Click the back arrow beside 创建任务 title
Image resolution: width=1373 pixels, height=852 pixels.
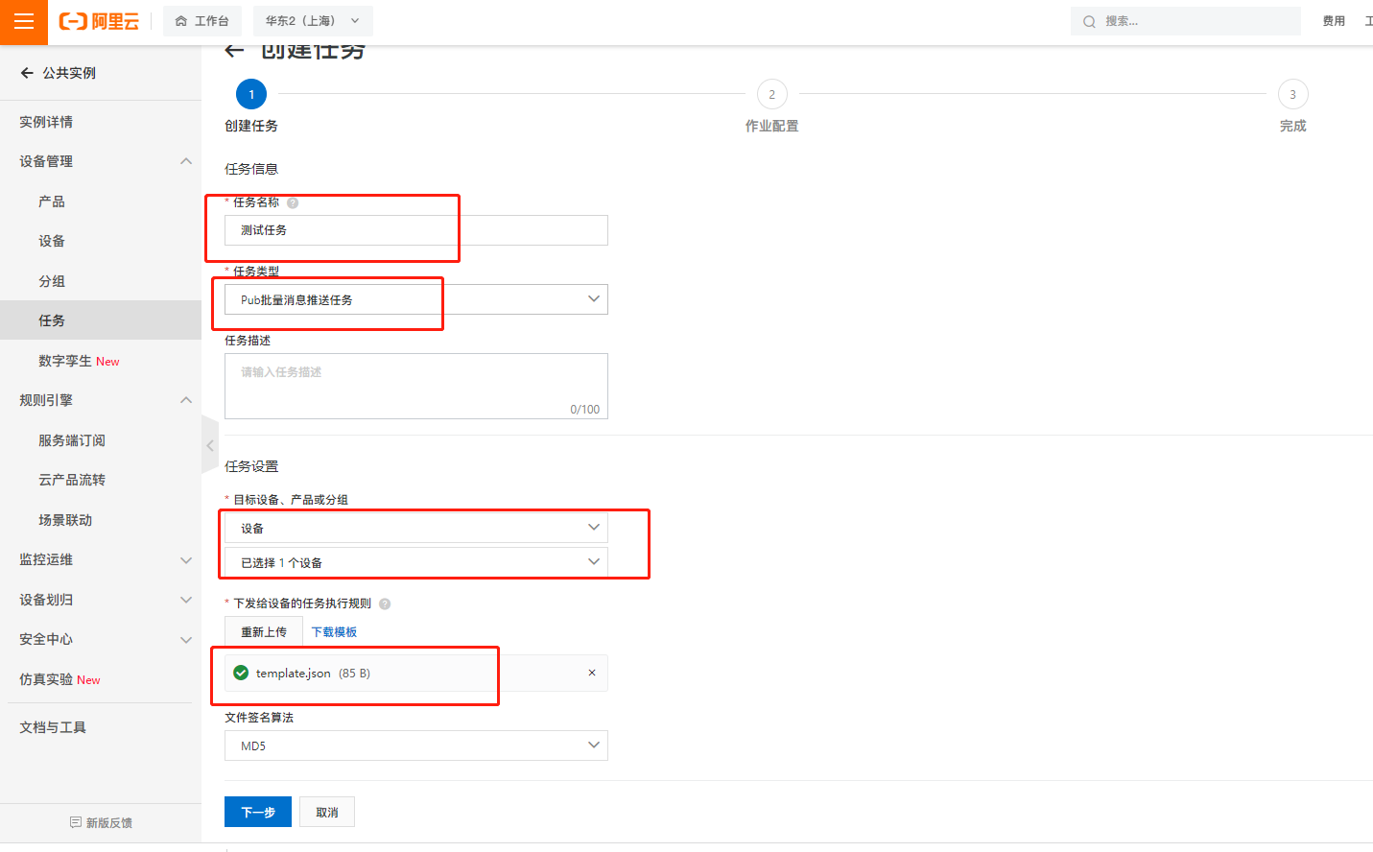(234, 50)
